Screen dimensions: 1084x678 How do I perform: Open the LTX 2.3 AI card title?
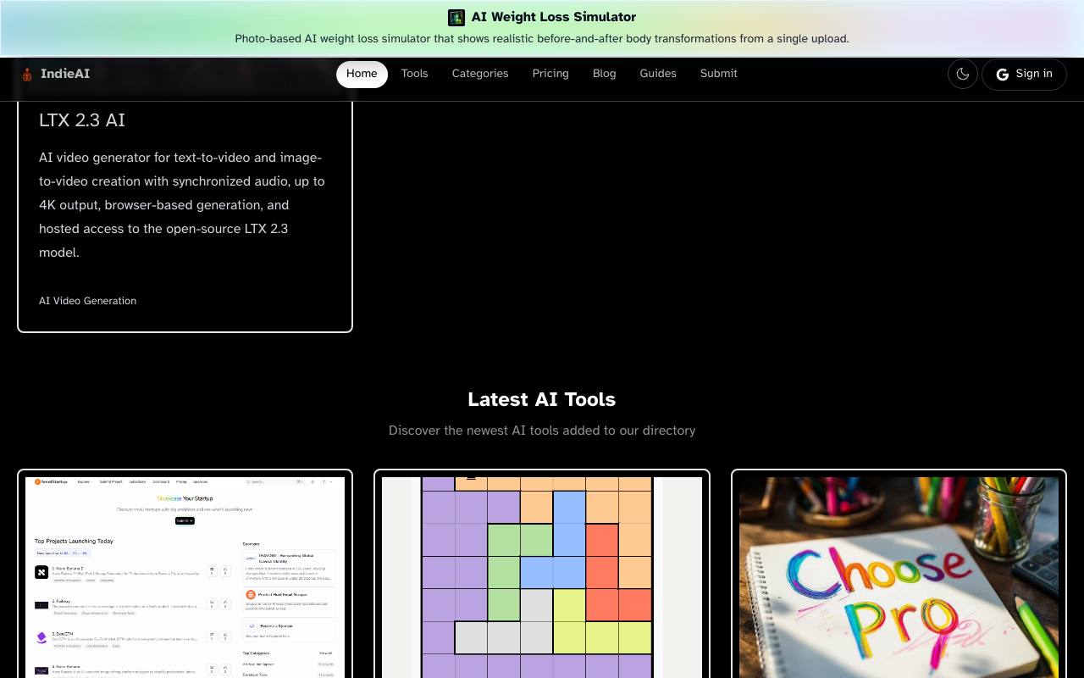(82, 120)
